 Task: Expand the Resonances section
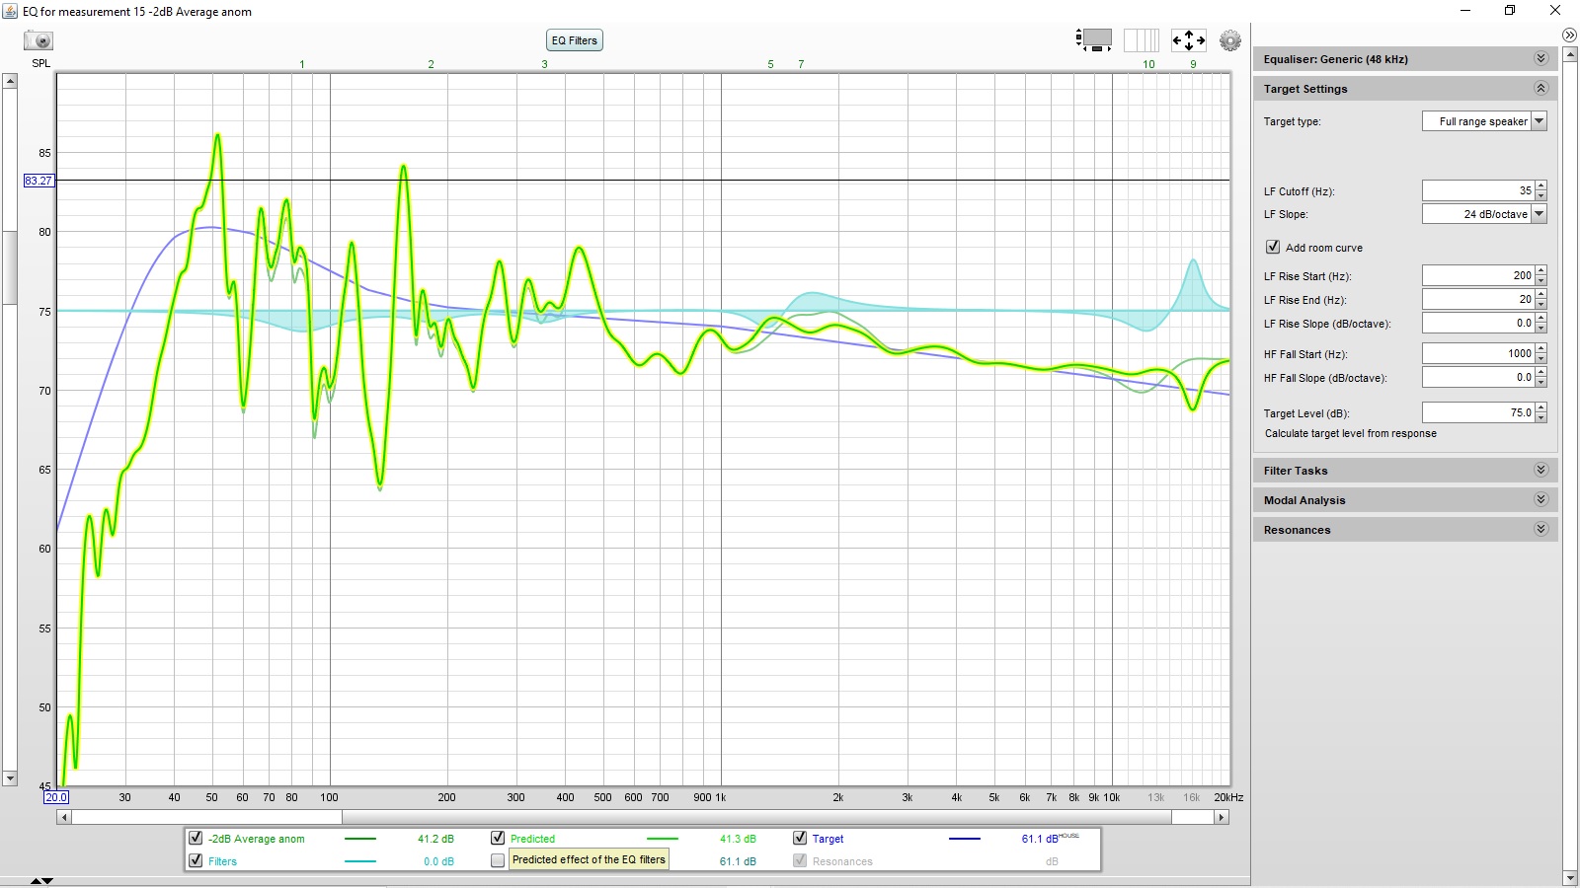click(1540, 530)
